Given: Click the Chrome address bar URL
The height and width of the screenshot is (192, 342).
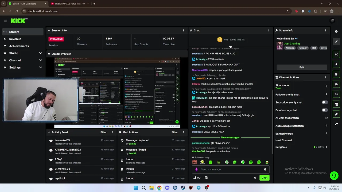Looking at the screenshot, I should click(x=43, y=11).
